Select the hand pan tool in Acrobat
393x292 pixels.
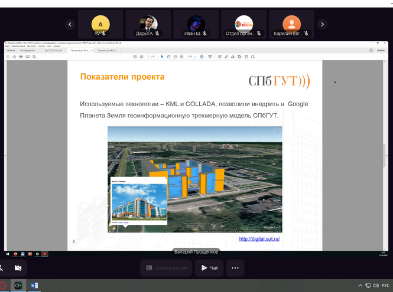[168, 57]
